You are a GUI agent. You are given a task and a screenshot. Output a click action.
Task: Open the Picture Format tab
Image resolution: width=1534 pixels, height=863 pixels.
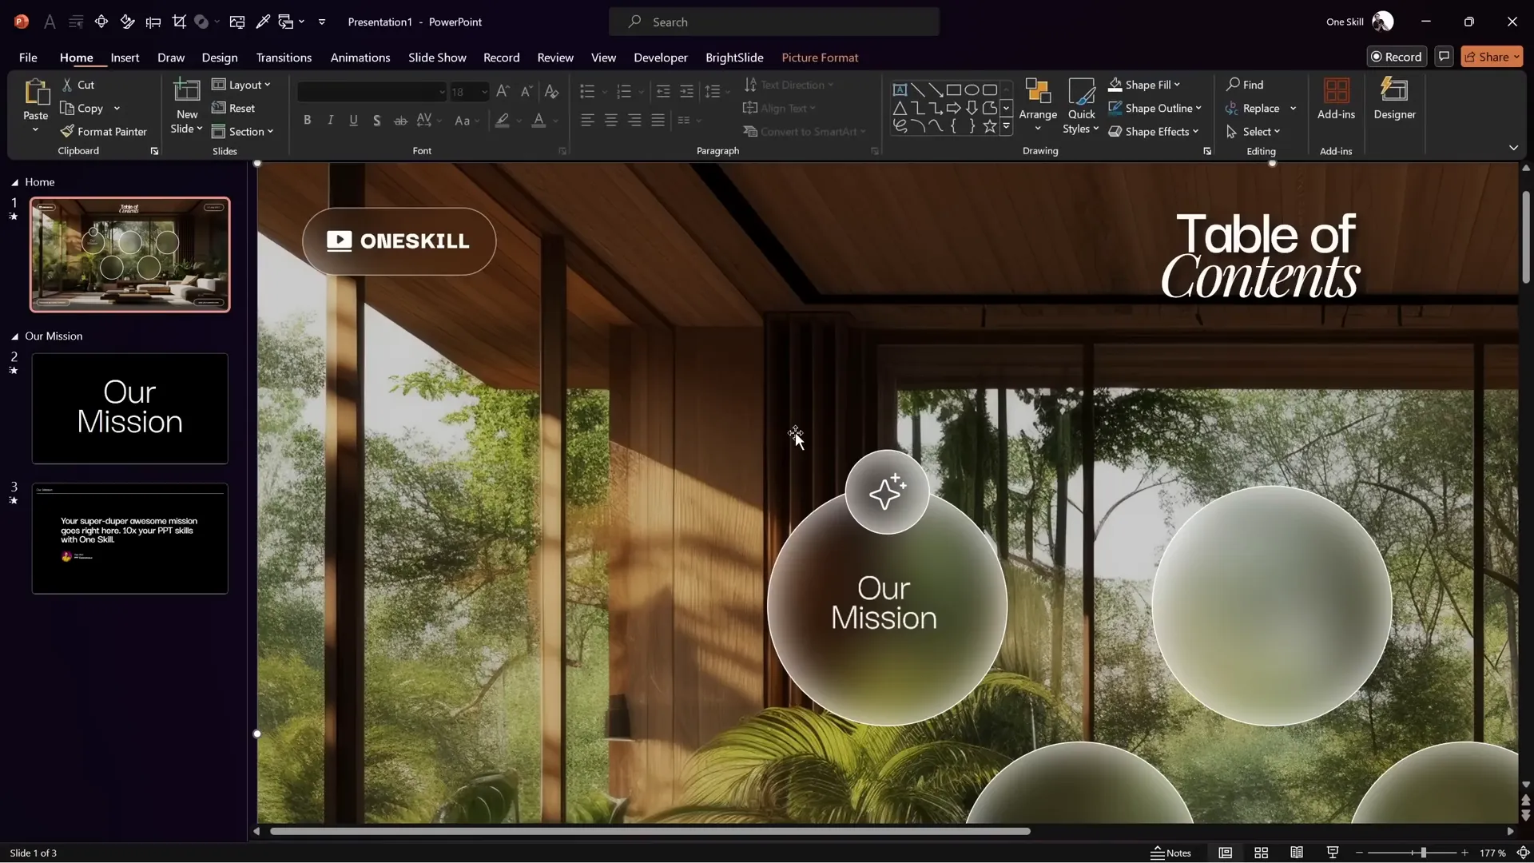[x=820, y=58]
